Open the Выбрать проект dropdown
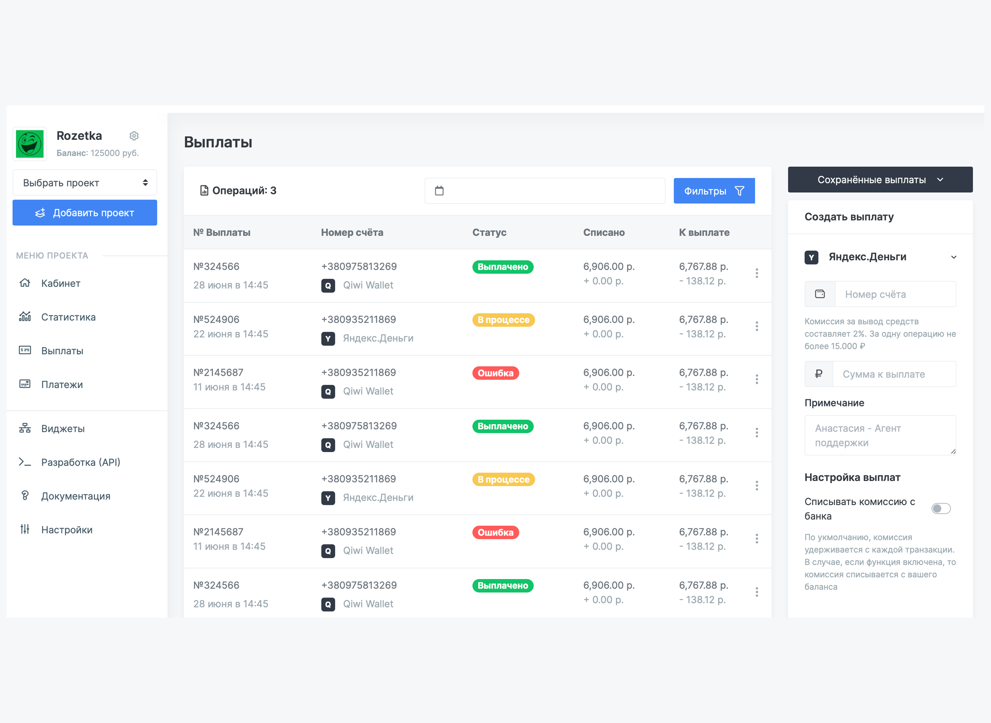 pos(85,182)
